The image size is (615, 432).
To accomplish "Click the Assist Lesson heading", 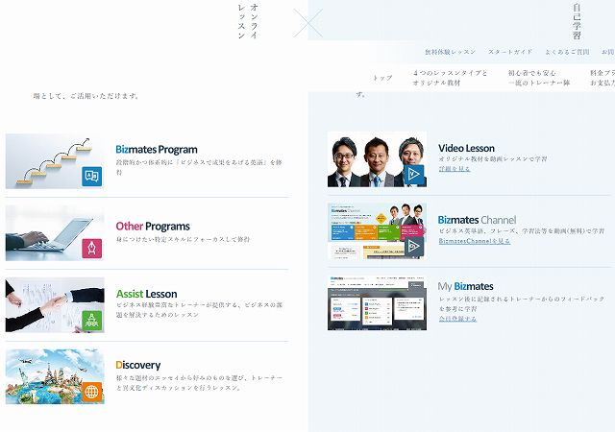I will tap(146, 294).
